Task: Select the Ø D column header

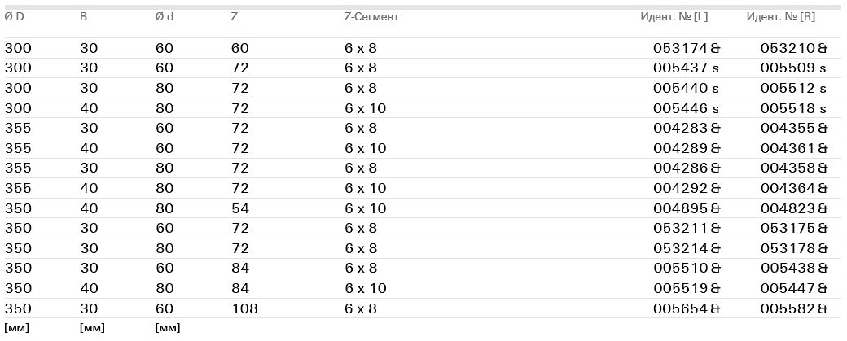Action: [14, 16]
